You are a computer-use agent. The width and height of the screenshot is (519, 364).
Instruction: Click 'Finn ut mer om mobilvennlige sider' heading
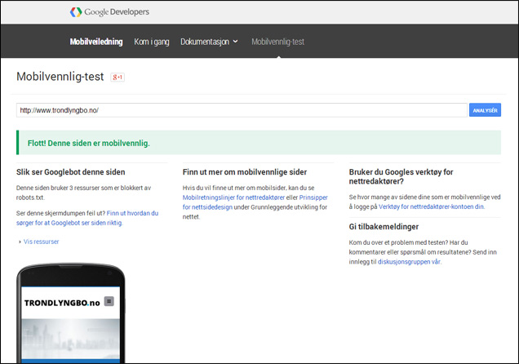tap(245, 172)
